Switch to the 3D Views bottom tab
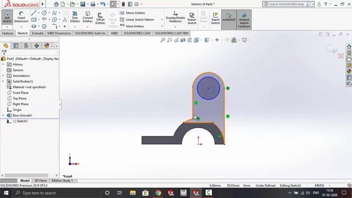The width and height of the screenshot is (352, 198). 40,180
